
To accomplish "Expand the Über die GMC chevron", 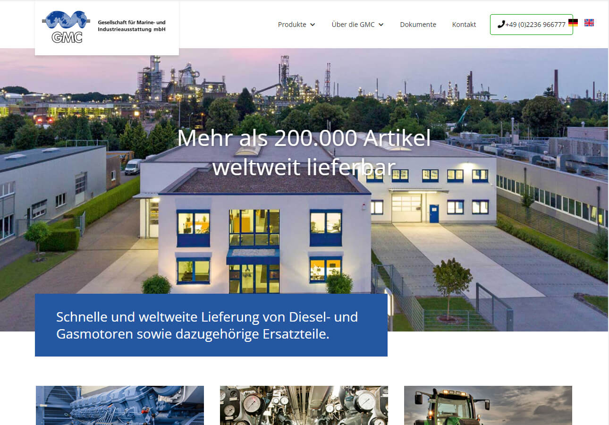I will click(x=381, y=25).
